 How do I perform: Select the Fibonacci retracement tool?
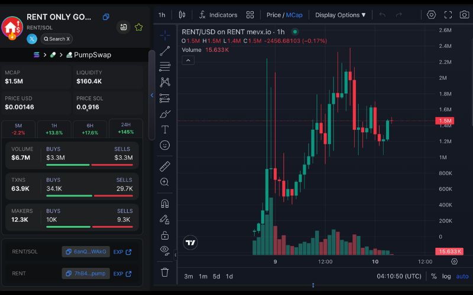[x=165, y=67]
